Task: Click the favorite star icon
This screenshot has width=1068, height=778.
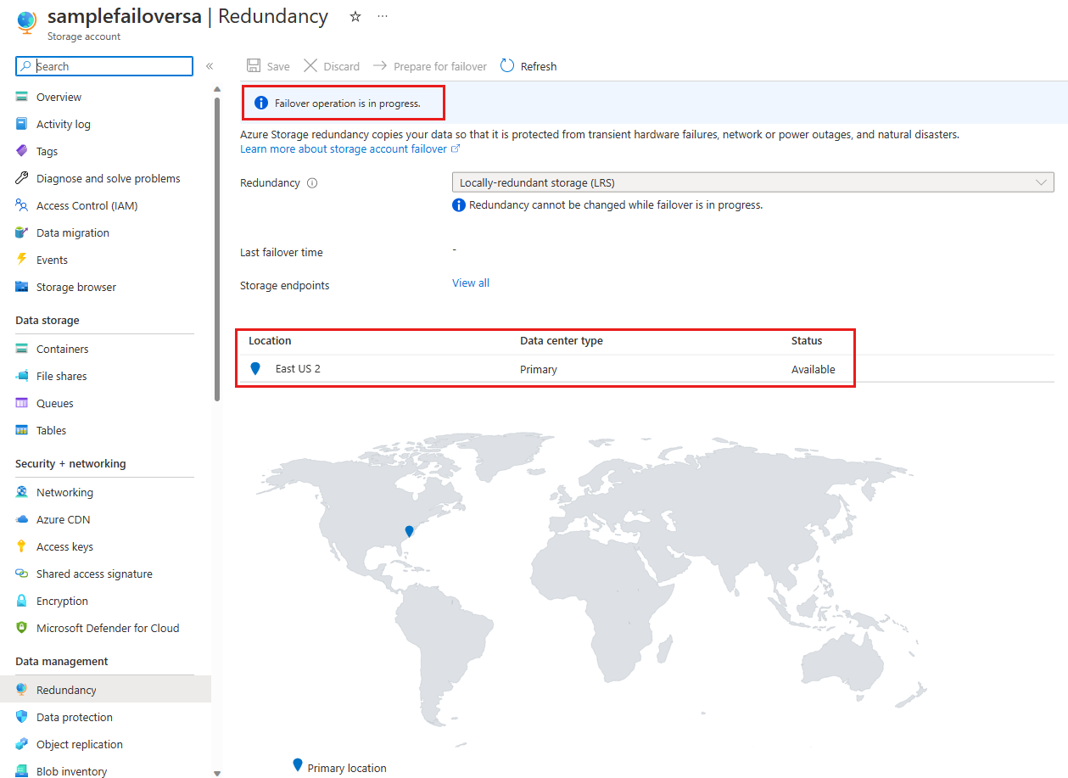Action: pos(355,17)
